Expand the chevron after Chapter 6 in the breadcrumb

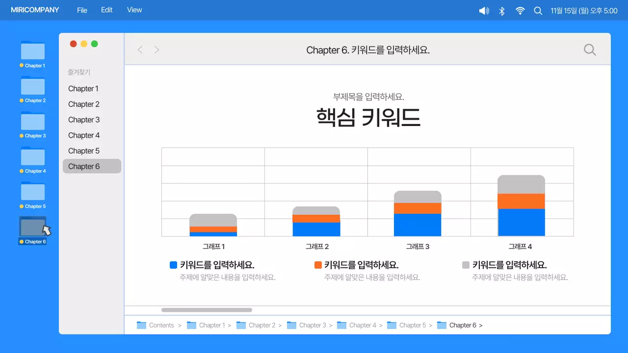click(x=480, y=325)
